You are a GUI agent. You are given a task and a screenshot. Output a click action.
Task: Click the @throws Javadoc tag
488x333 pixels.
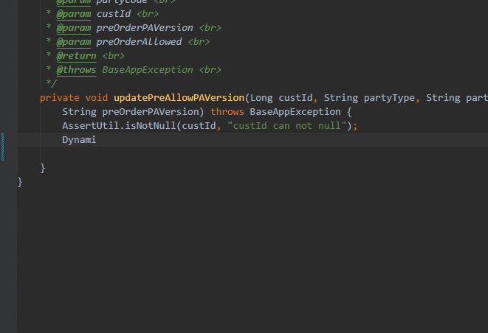[76, 70]
